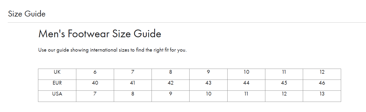Select the UK row label cell

[x=57, y=74]
